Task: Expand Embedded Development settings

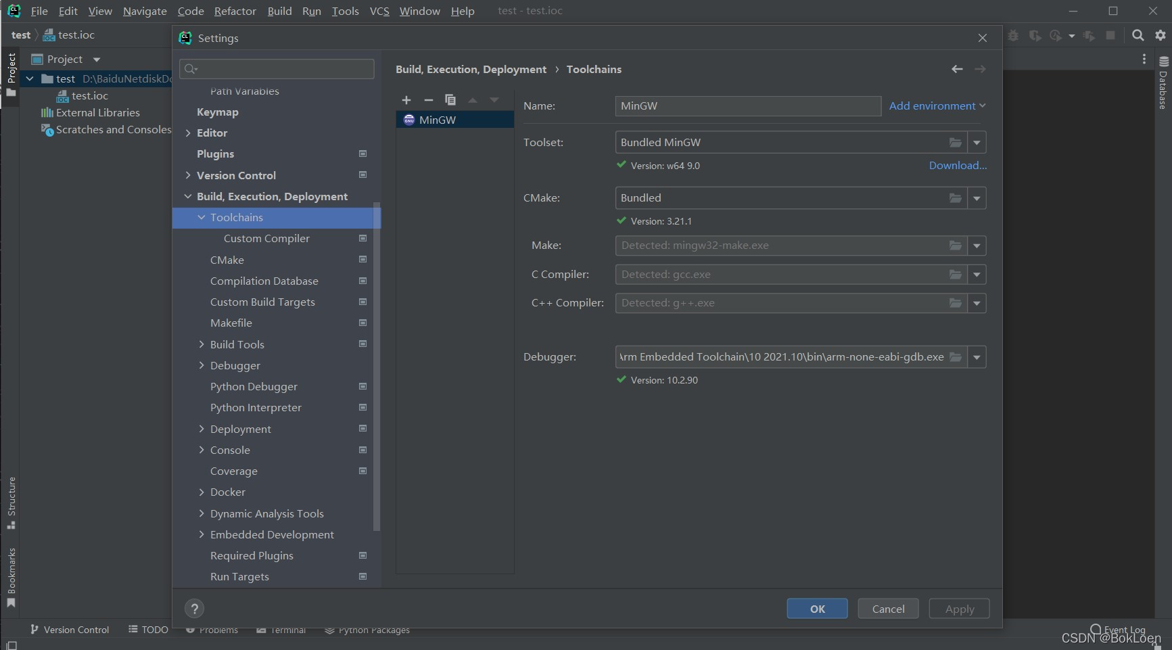Action: click(x=202, y=534)
